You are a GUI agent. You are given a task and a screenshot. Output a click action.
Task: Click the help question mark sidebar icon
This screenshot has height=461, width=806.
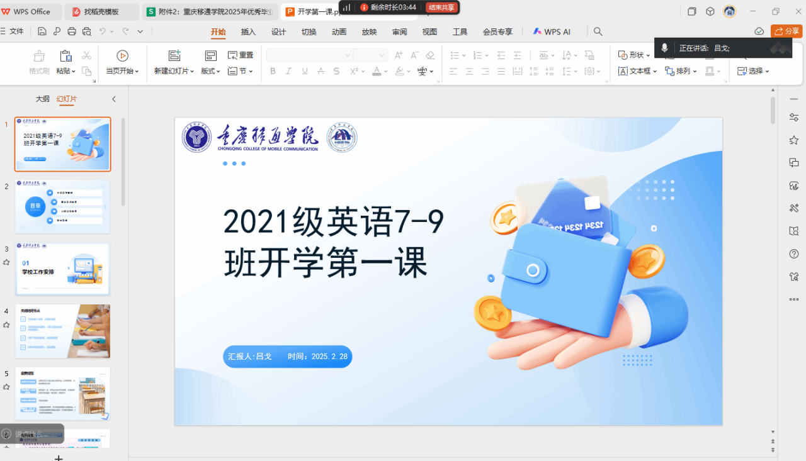794,254
